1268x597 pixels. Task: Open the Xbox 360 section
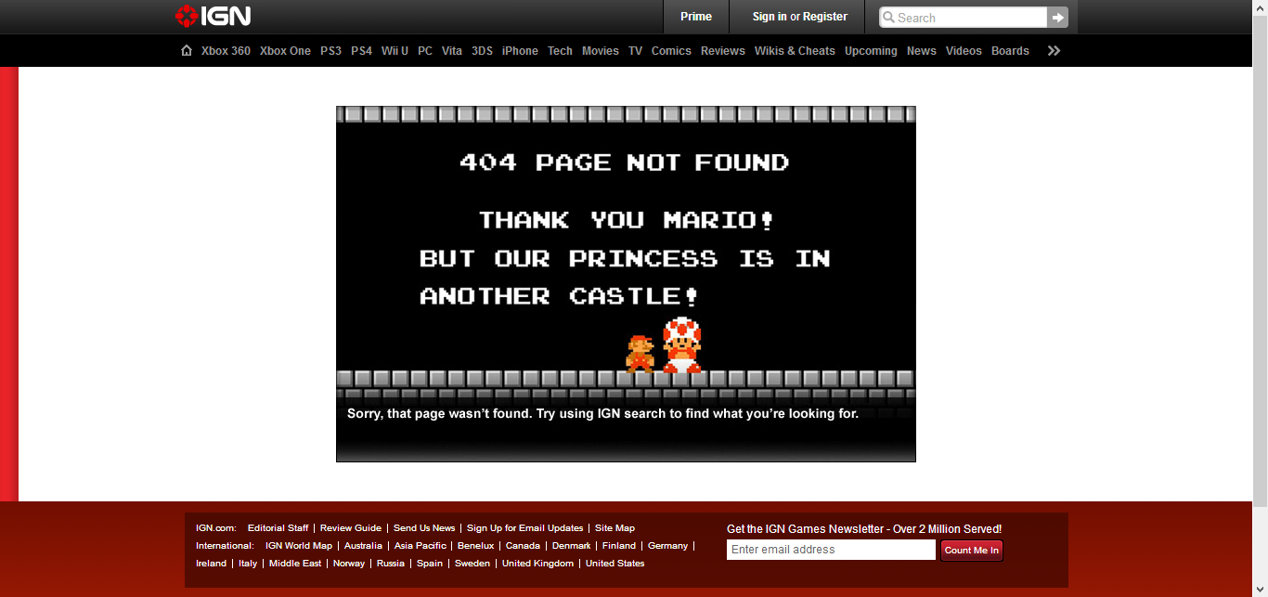226,51
